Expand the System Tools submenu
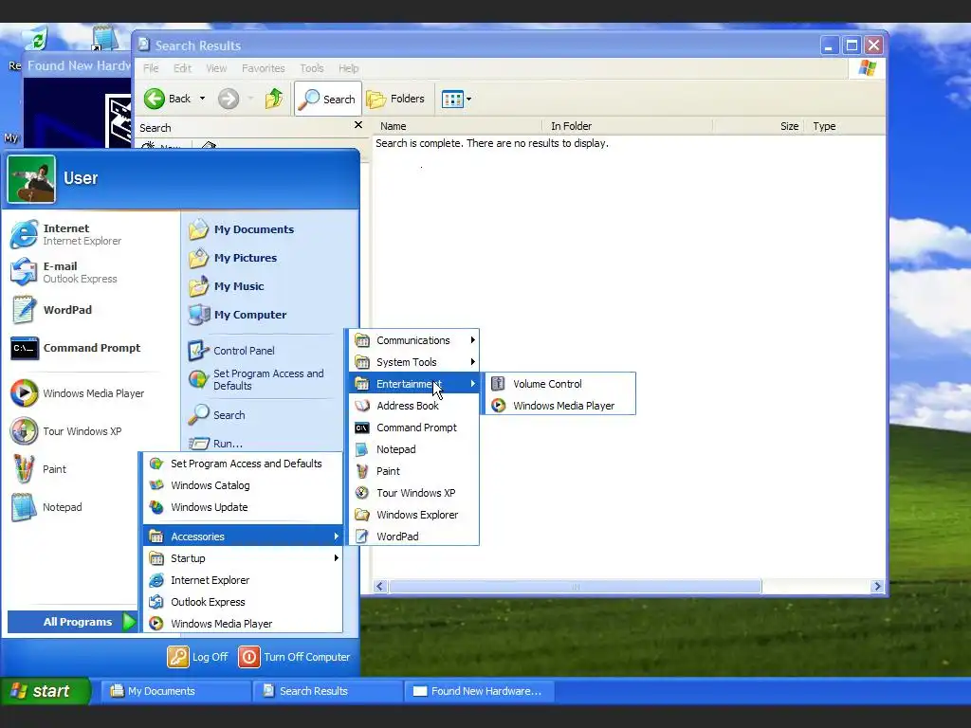This screenshot has width=971, height=728. click(413, 362)
